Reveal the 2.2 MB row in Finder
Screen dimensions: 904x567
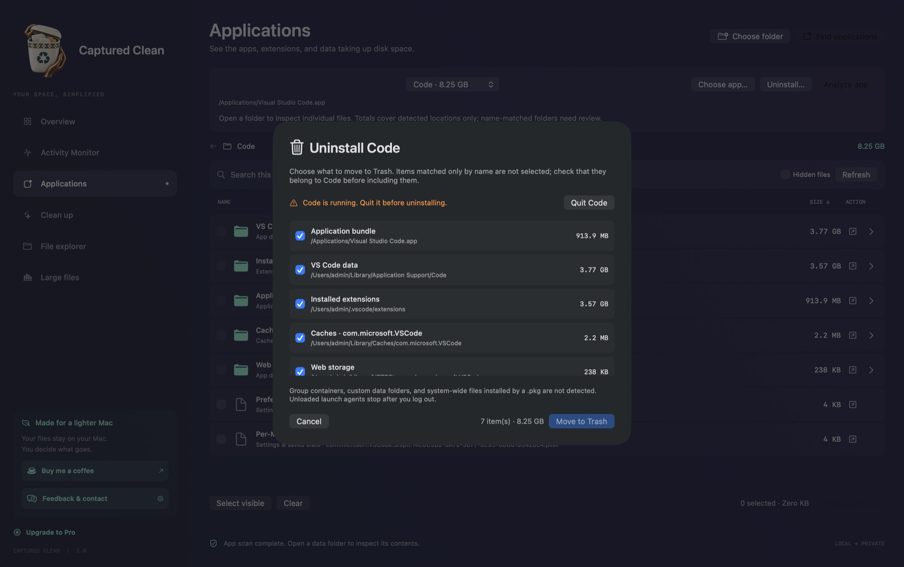[852, 335]
